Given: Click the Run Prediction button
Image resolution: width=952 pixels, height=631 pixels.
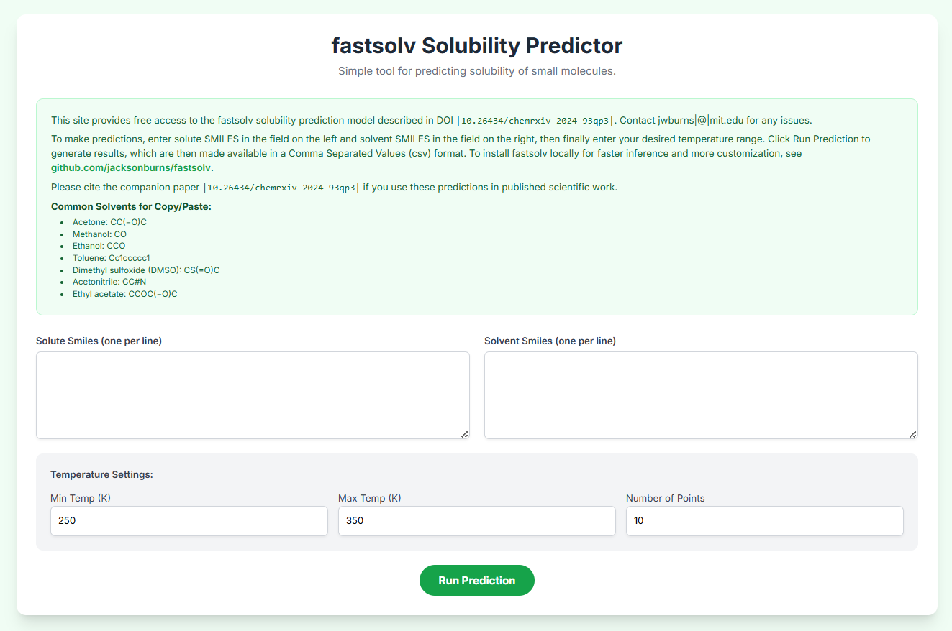Looking at the screenshot, I should [476, 581].
